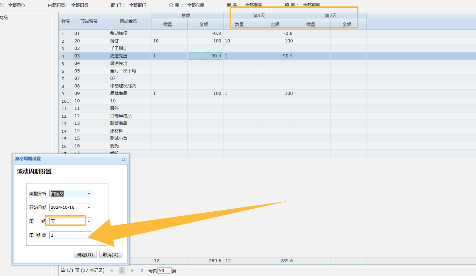Click the 90.4 total amount cell
476x276 pixels.
point(205,56)
